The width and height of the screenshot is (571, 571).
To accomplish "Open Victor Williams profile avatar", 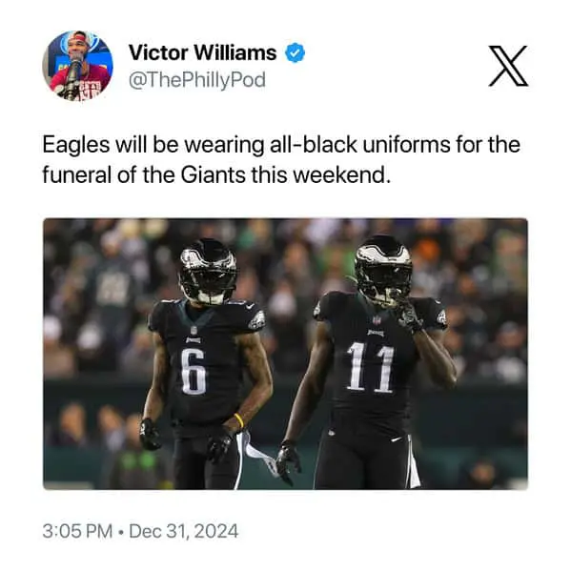I will (77, 66).
